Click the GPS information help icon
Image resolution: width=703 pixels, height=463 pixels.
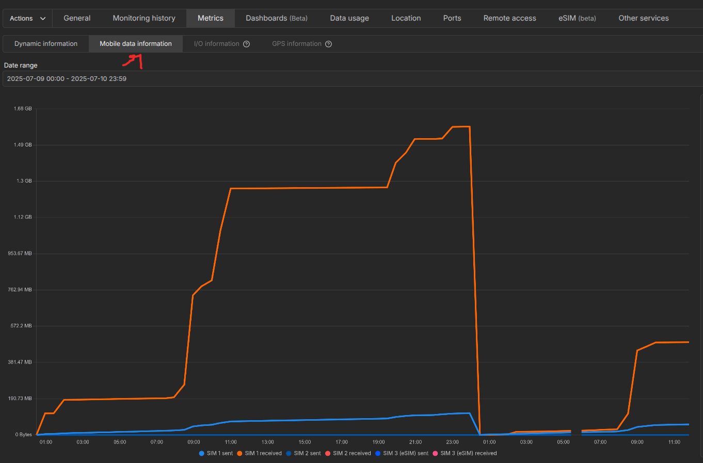click(329, 44)
